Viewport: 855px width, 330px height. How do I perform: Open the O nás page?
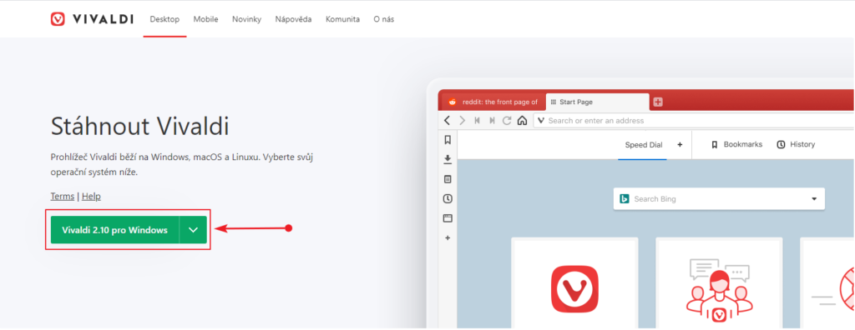[384, 19]
